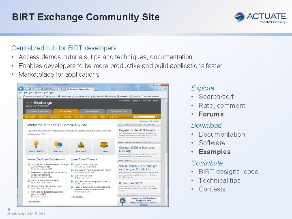The image size is (292, 219).
Task: Open 'Win an iPod Touch' contest link
Action: coord(138,167)
